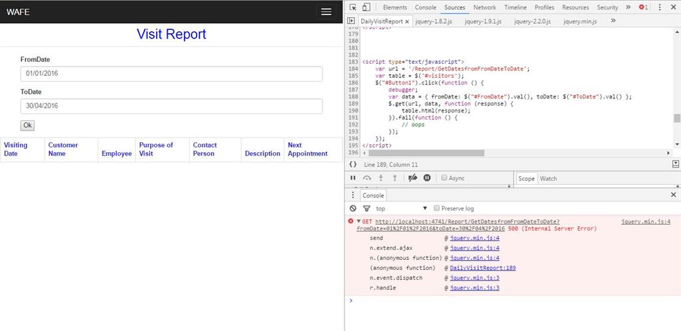Focus the ToDate input field
Image resolution: width=681 pixels, height=331 pixels.
tap(172, 106)
